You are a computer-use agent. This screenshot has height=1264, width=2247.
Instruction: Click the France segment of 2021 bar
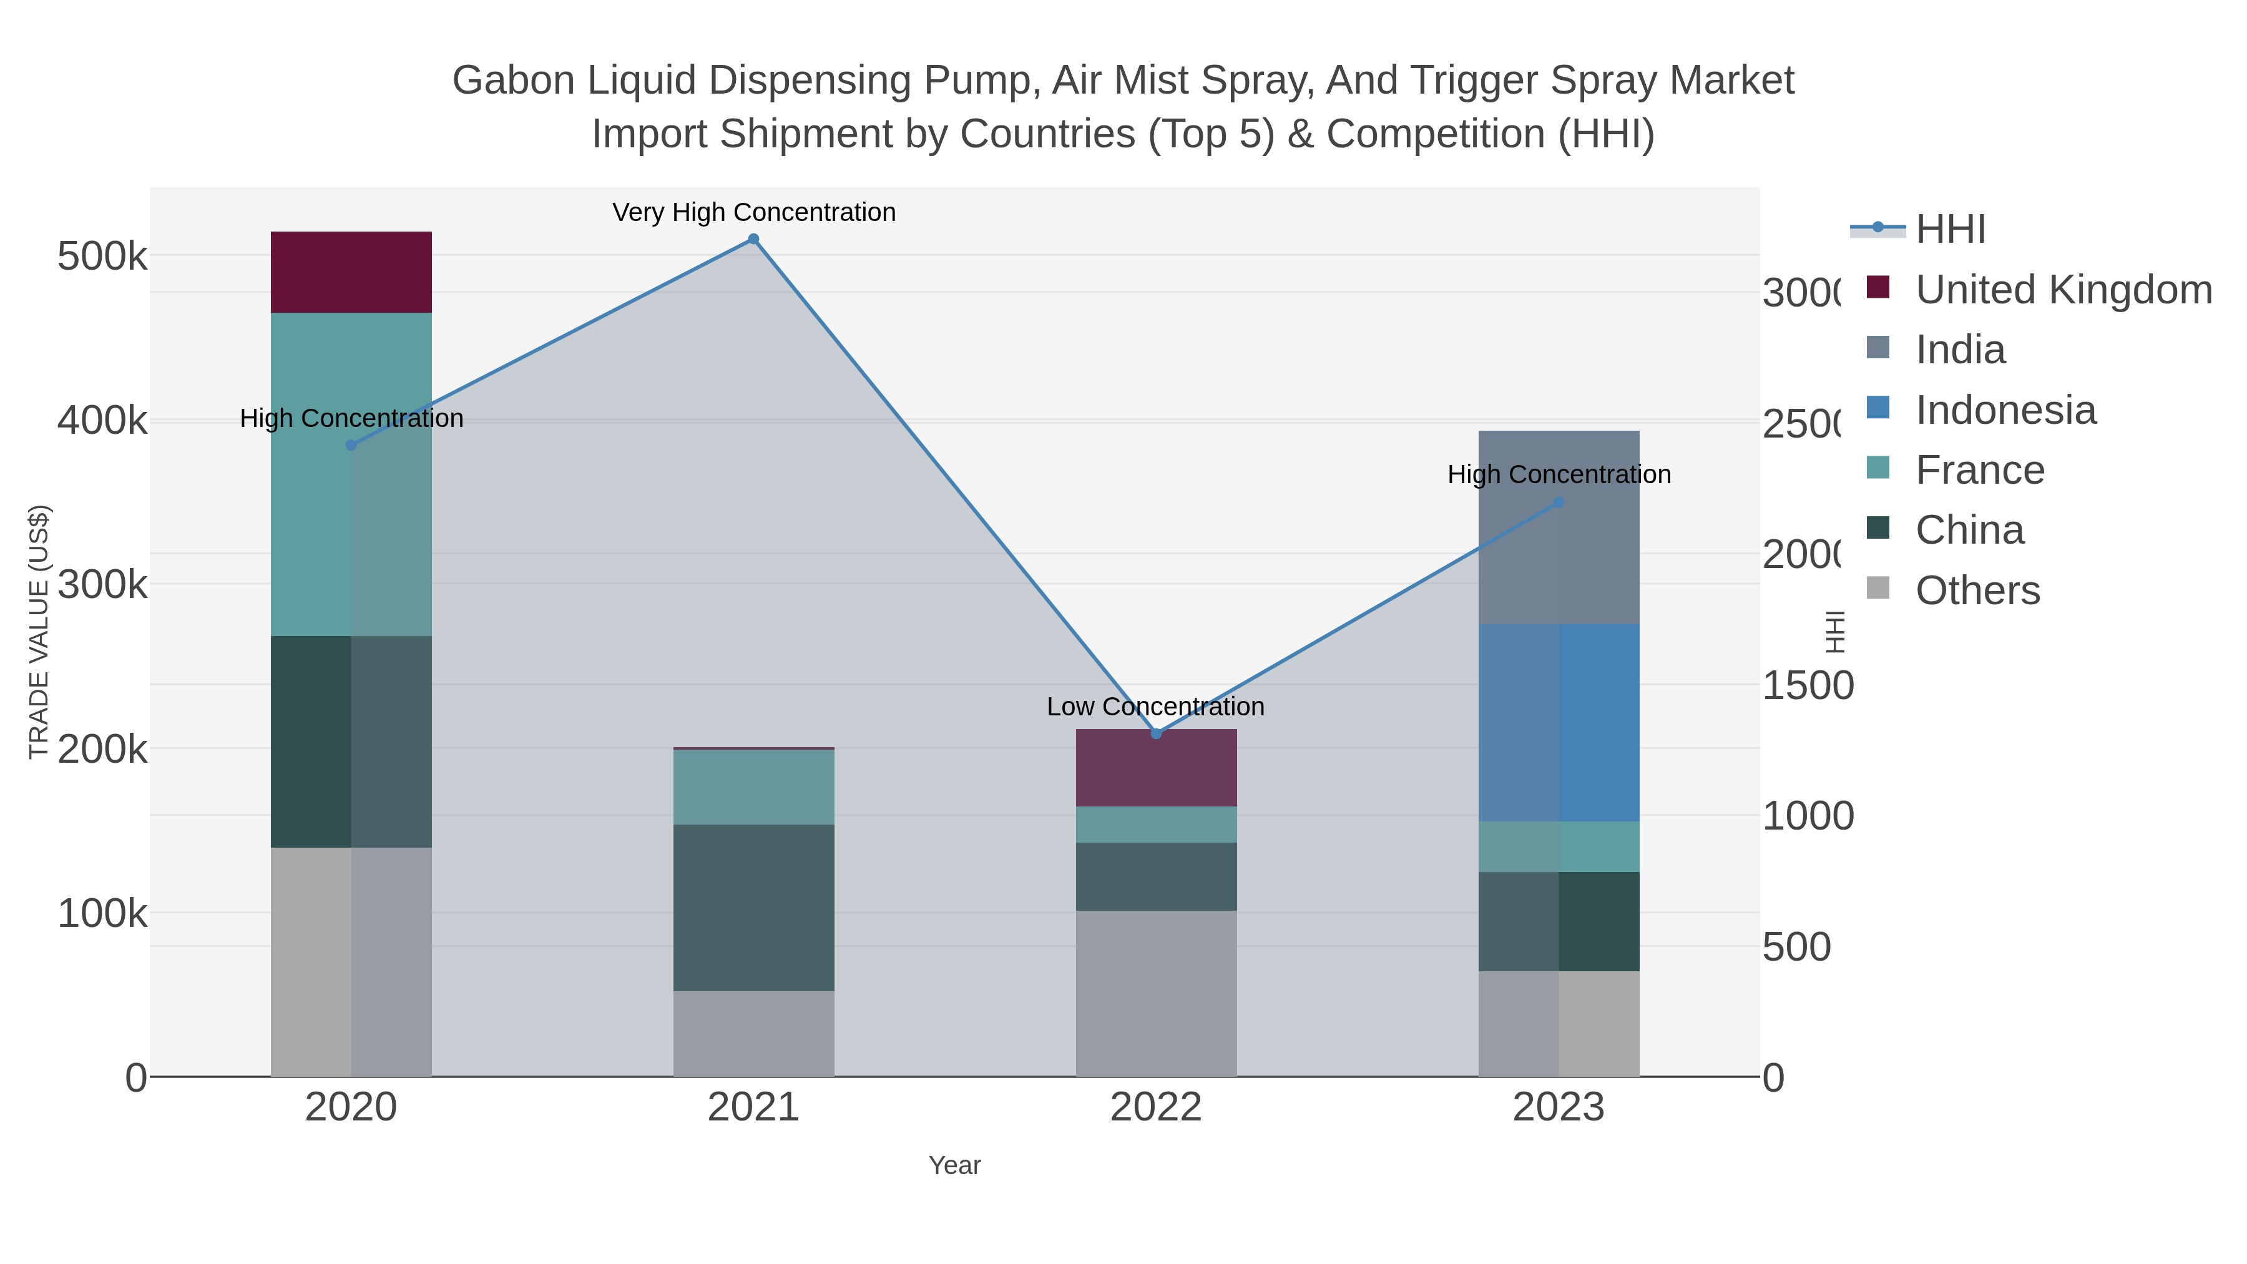753,788
